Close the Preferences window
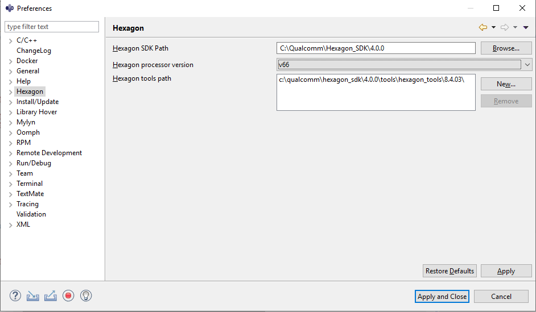This screenshot has height=312, width=536. click(522, 8)
